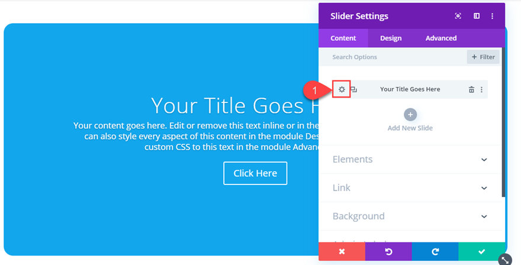Image resolution: width=521 pixels, height=265 pixels.
Task: Undo last change in settings footer
Action: [388, 251]
